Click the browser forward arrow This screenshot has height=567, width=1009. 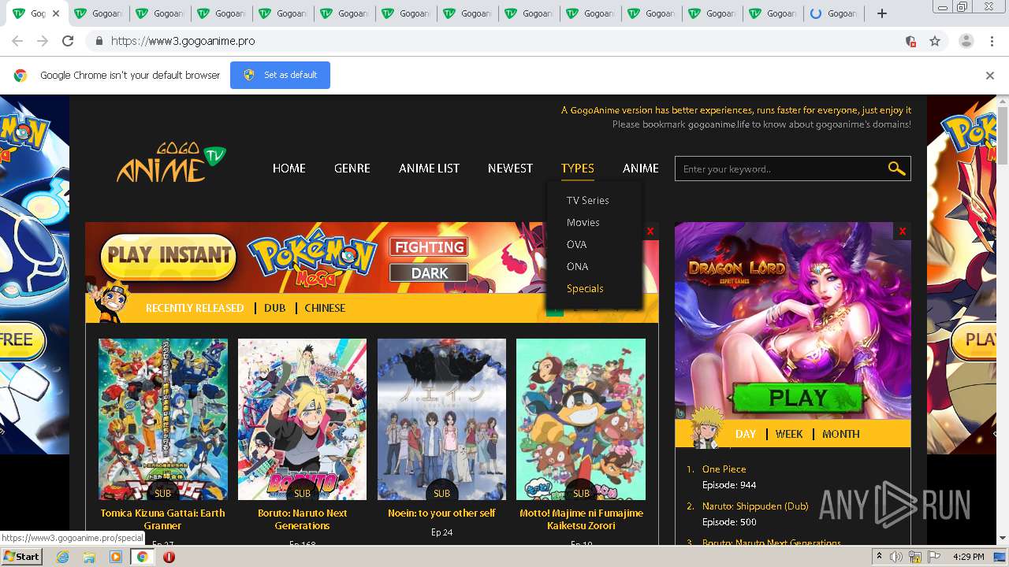point(43,41)
